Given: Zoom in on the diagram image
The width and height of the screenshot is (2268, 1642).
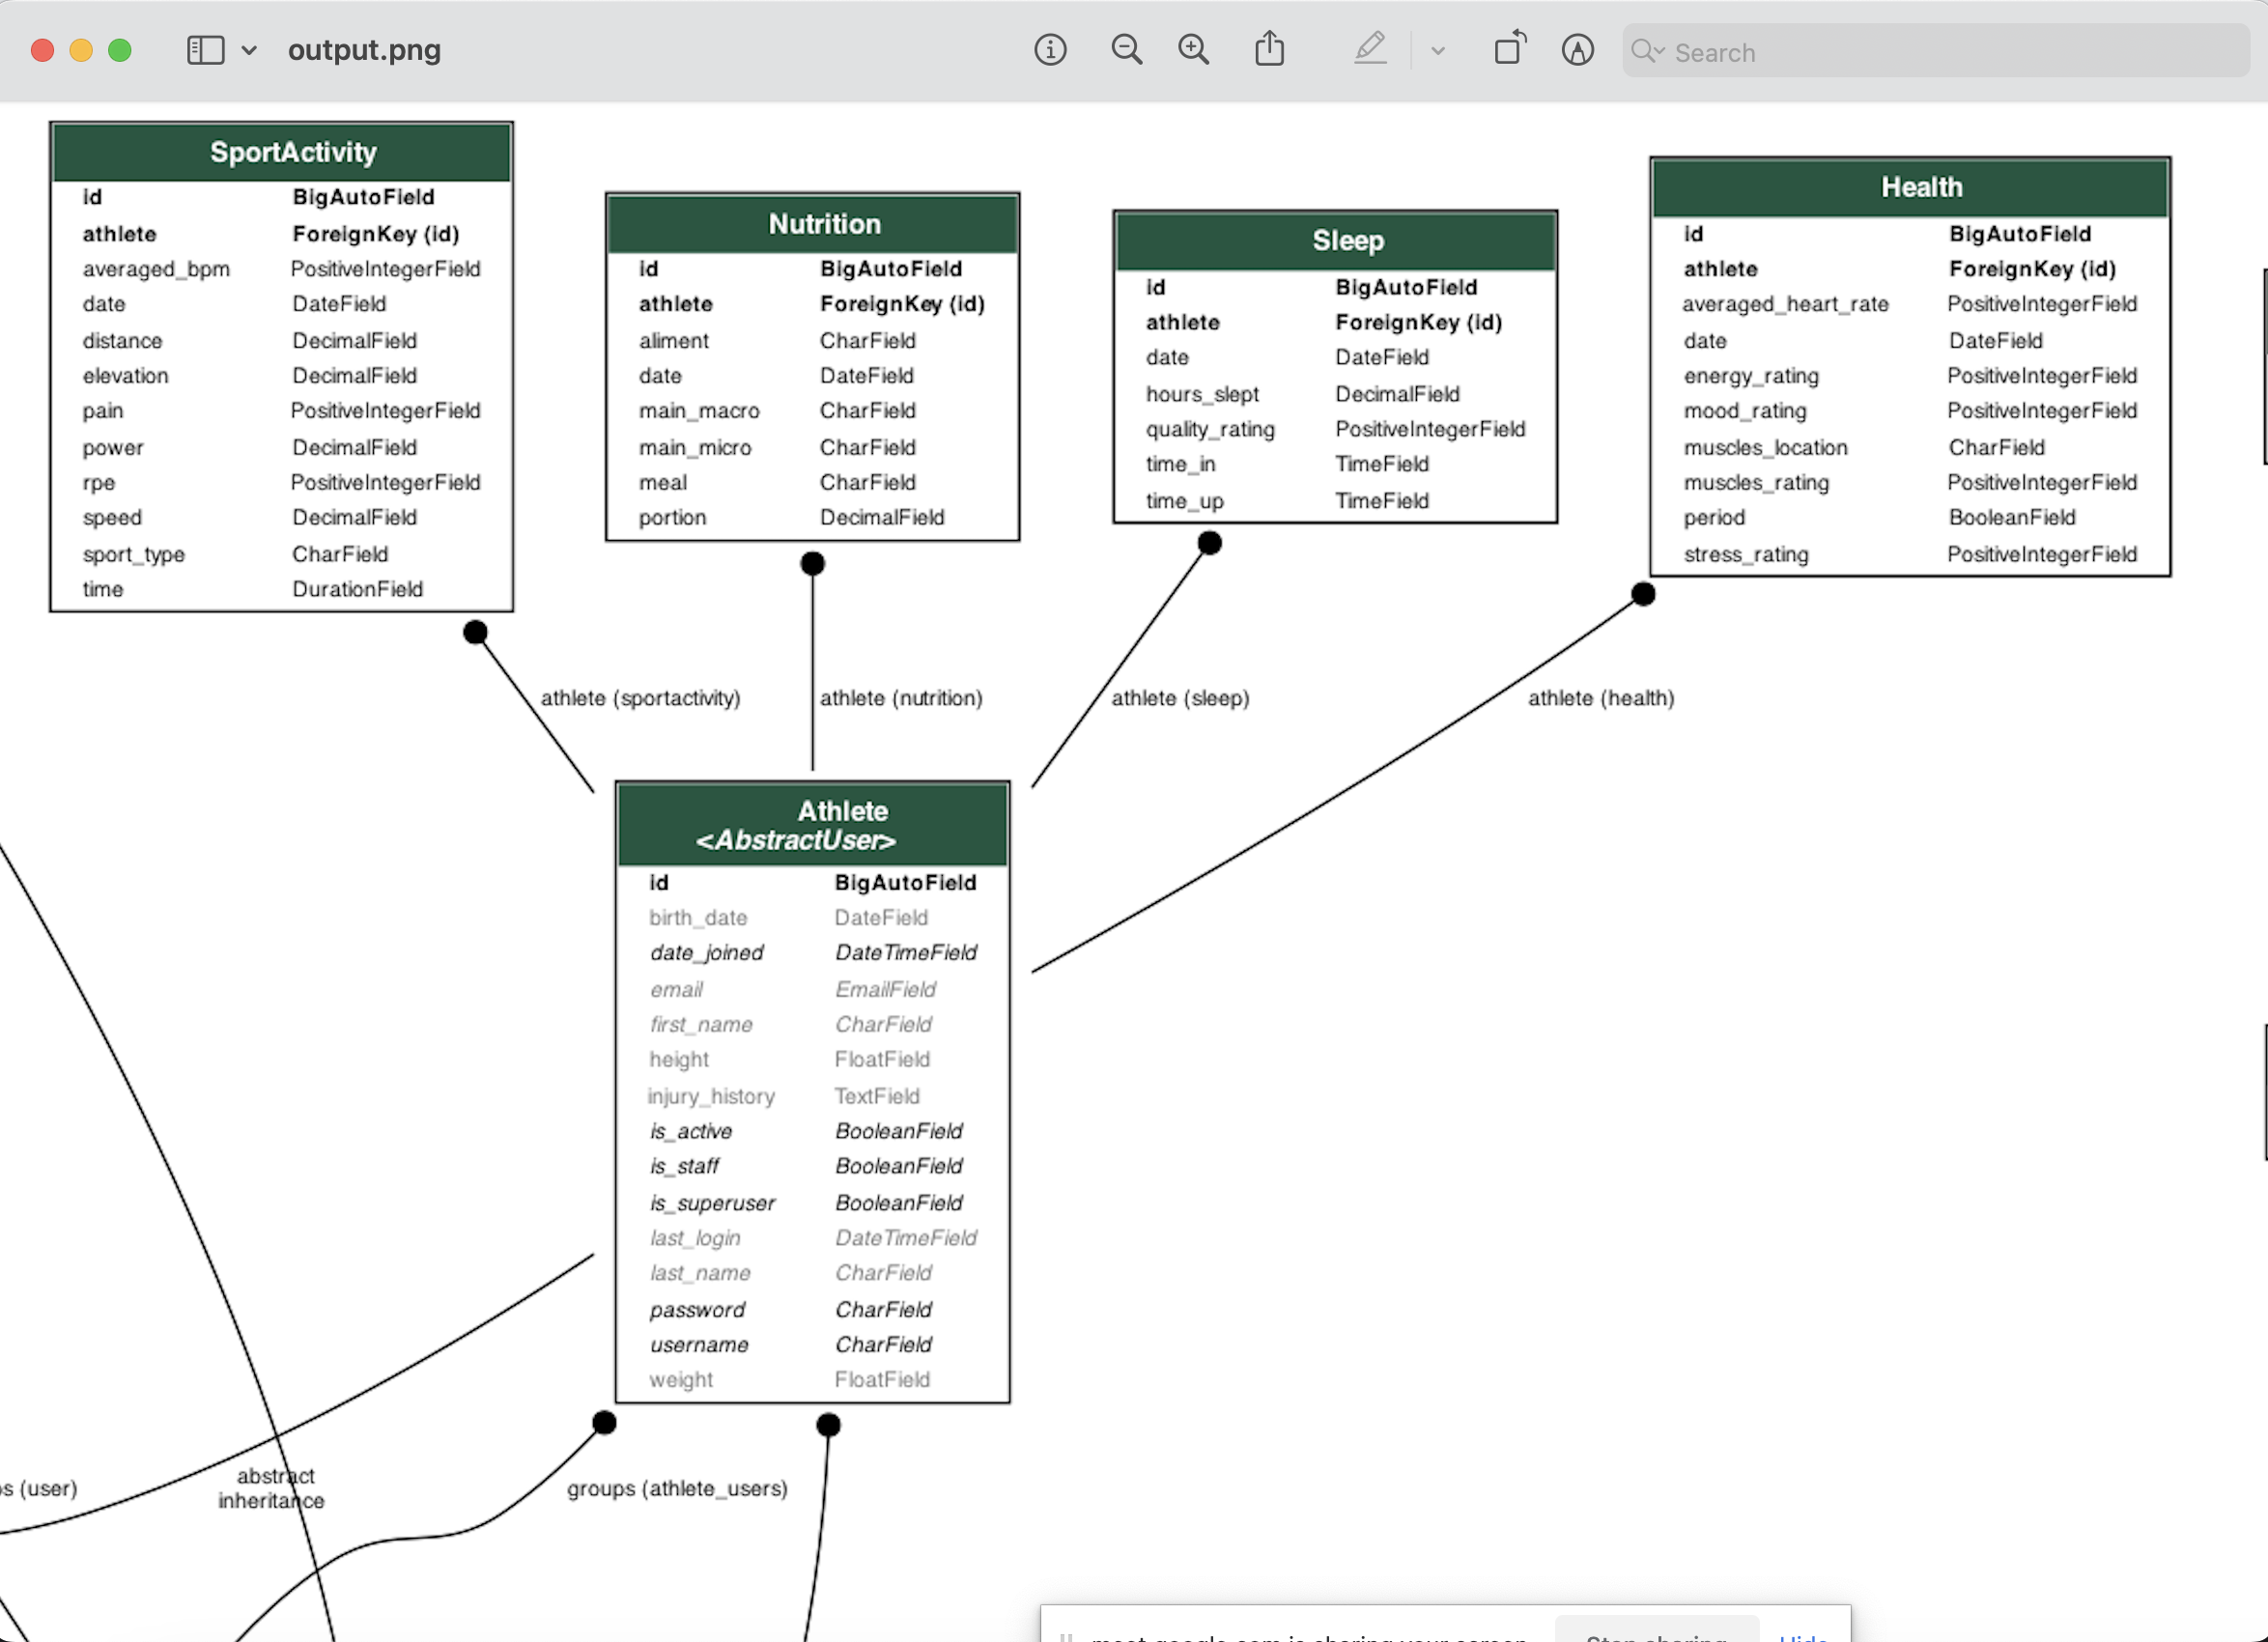Looking at the screenshot, I should tap(1193, 50).
